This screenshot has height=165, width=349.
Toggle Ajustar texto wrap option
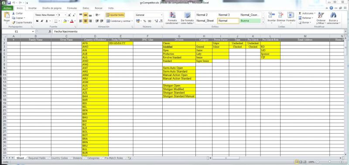point(115,15)
